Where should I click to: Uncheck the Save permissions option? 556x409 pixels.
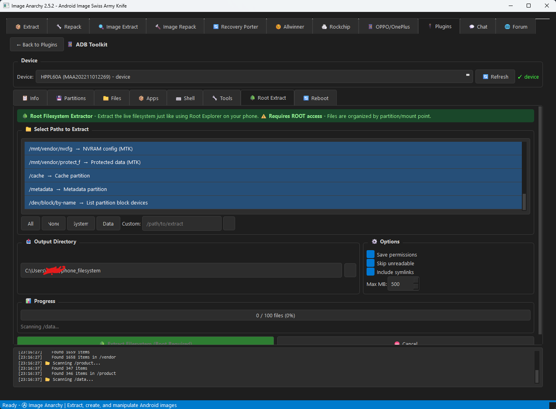pyautogui.click(x=370, y=254)
